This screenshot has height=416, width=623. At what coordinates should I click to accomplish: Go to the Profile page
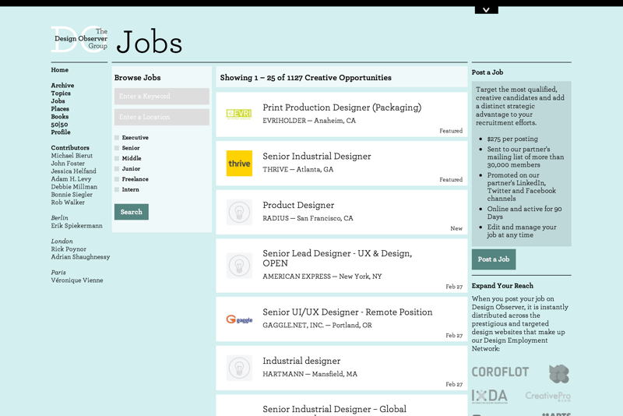(x=61, y=132)
